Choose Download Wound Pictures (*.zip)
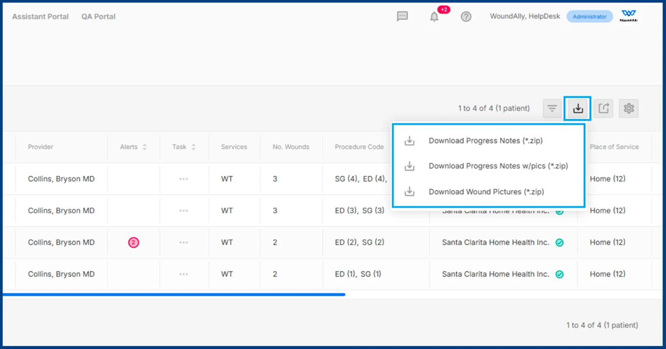Image resolution: width=666 pixels, height=349 pixels. (x=486, y=192)
